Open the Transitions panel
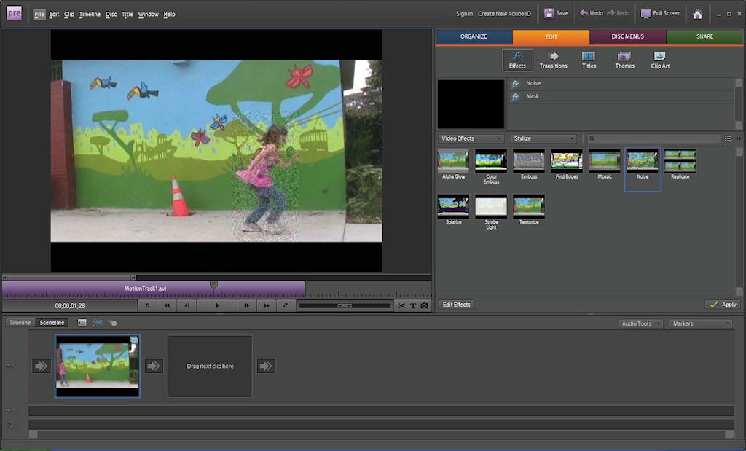The height and width of the screenshot is (451, 746). pyautogui.click(x=553, y=60)
